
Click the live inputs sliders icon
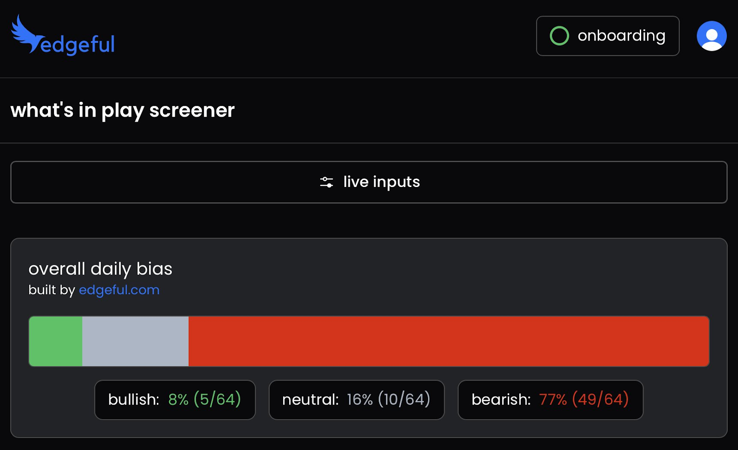(327, 182)
